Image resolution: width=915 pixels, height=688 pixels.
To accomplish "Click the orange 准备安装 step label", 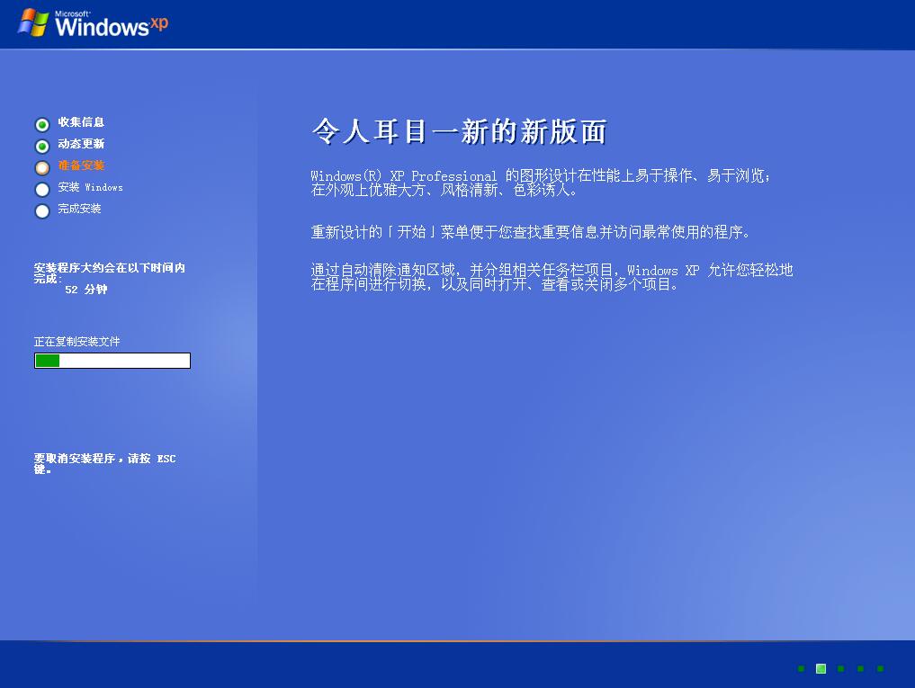I will point(81,165).
